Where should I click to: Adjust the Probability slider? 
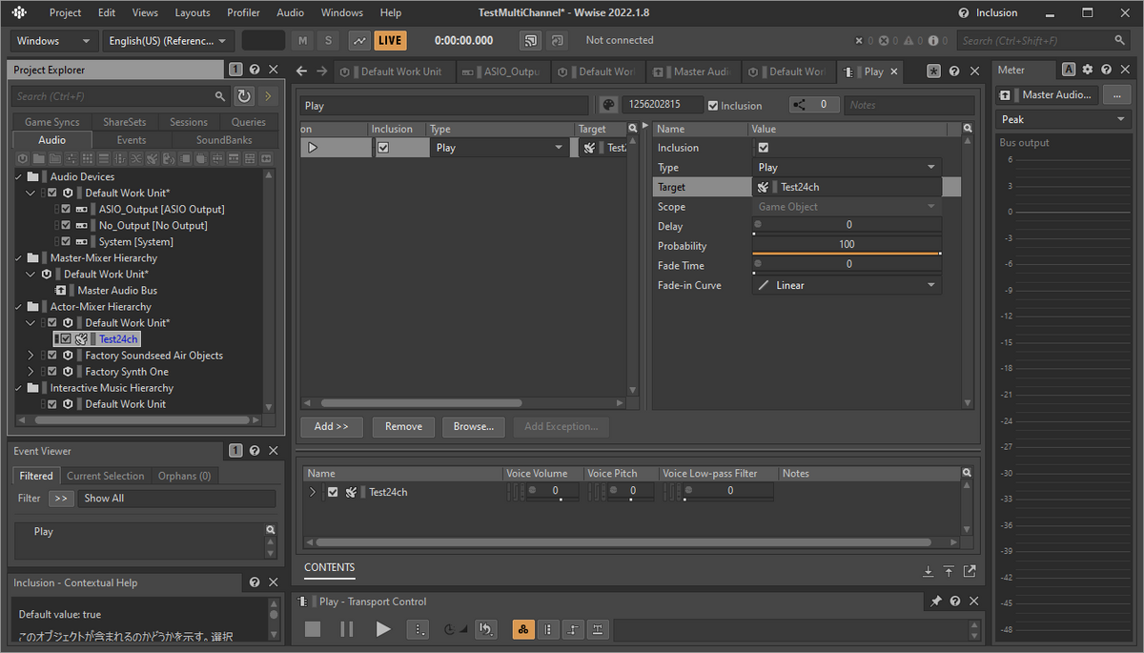tap(847, 246)
